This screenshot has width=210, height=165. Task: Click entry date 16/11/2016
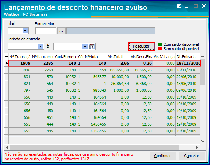point(187,70)
